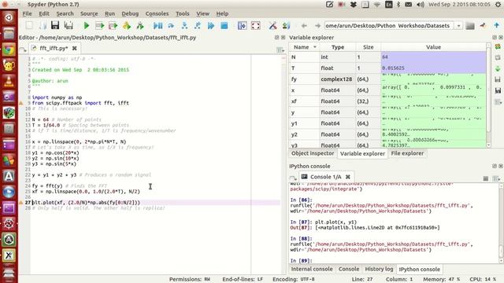504x283 pixels.
Task: Select the Variable explorer tab
Action: (x=362, y=154)
